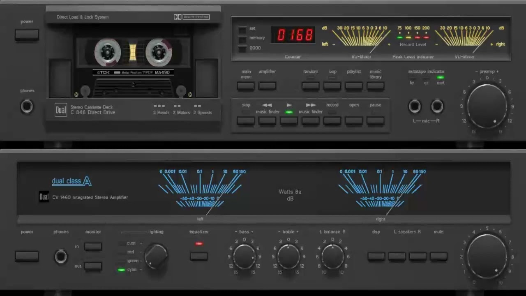This screenshot has width=526, height=296.
Task: Click the cr autotape indicator LED
Action: click(x=426, y=77)
